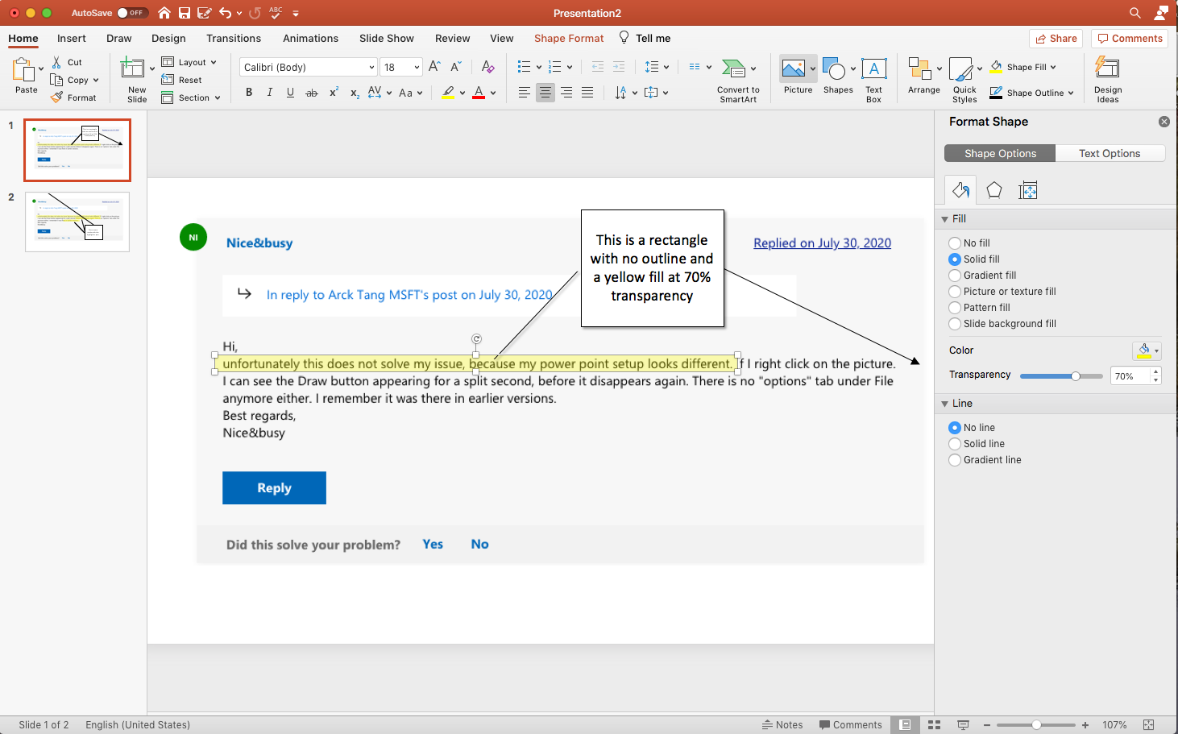The image size is (1178, 734).
Task: Open the font size dropdown
Action: click(x=417, y=68)
